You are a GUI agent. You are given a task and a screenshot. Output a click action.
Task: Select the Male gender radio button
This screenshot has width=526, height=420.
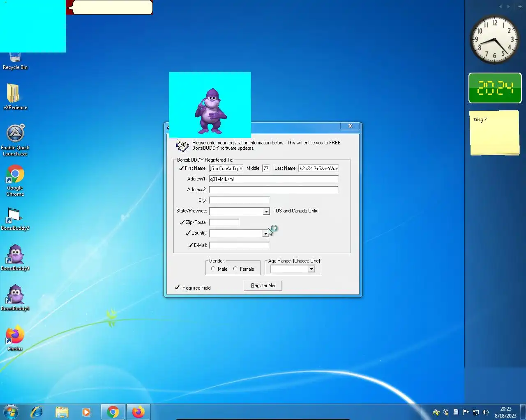coord(213,269)
